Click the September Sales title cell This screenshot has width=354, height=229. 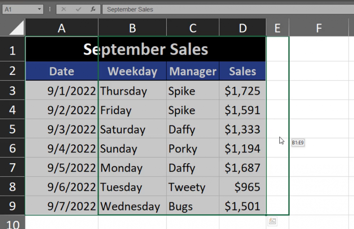tap(146, 49)
